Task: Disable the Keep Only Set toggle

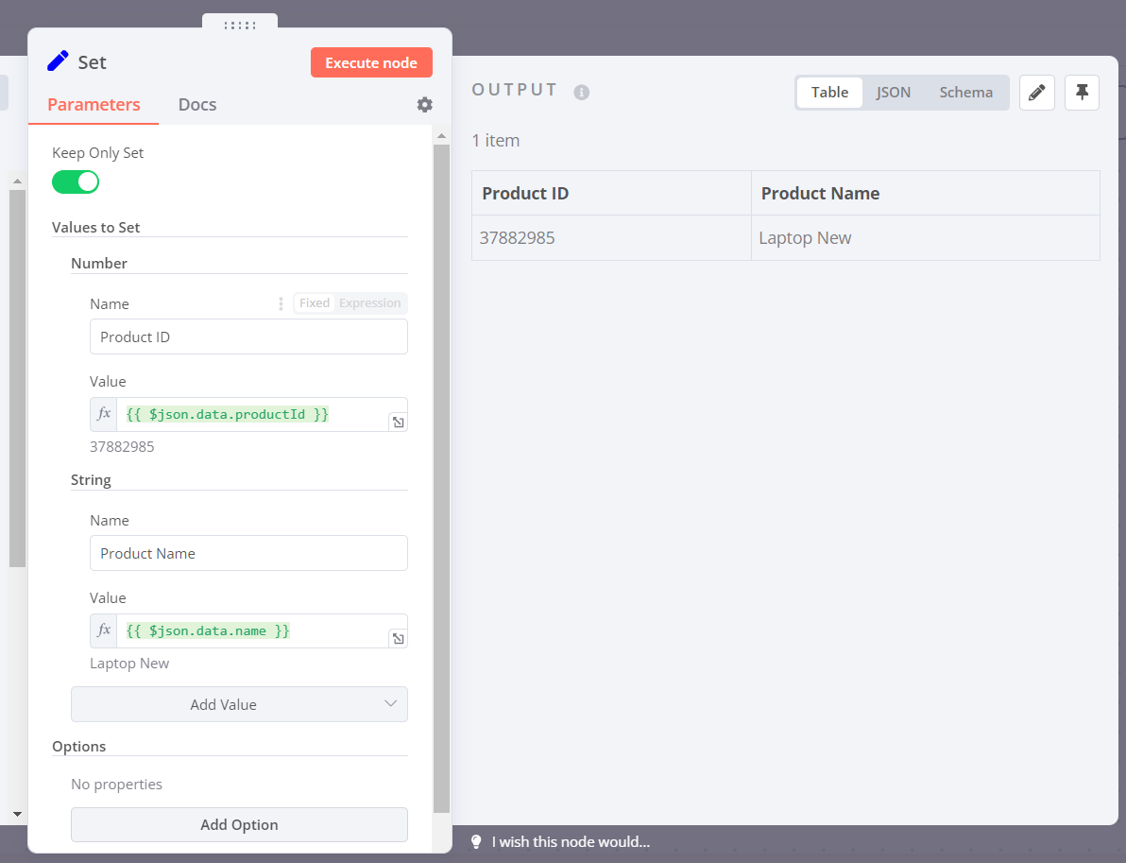Action: point(76,181)
